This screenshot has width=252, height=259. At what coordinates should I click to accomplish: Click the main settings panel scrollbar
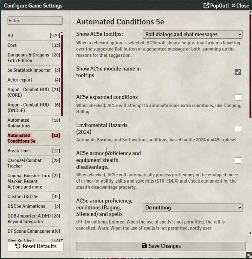click(250, 66)
